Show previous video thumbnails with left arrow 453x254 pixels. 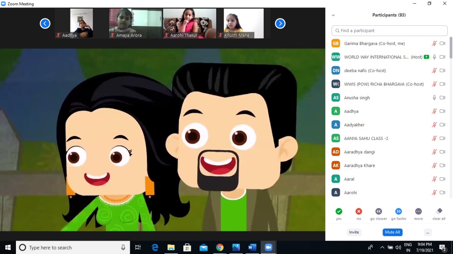coord(45,24)
